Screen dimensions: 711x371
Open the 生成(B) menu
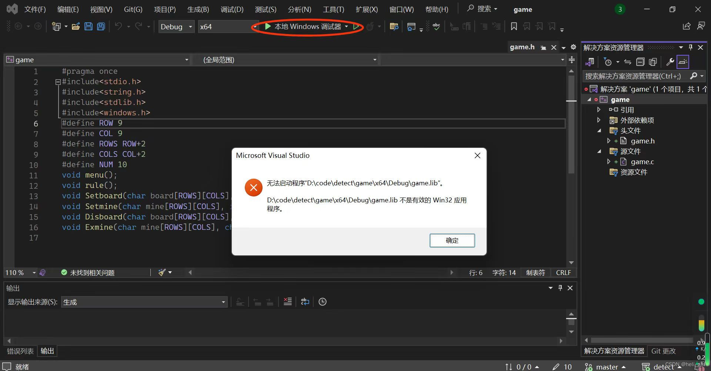click(198, 9)
